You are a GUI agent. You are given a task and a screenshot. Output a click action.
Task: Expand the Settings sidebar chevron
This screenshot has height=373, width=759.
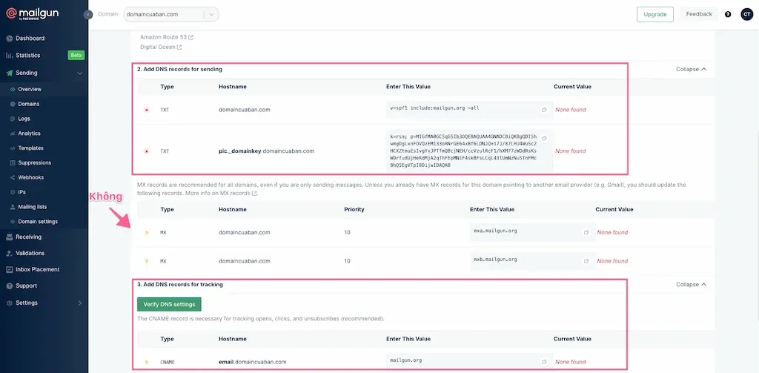pyautogui.click(x=80, y=303)
